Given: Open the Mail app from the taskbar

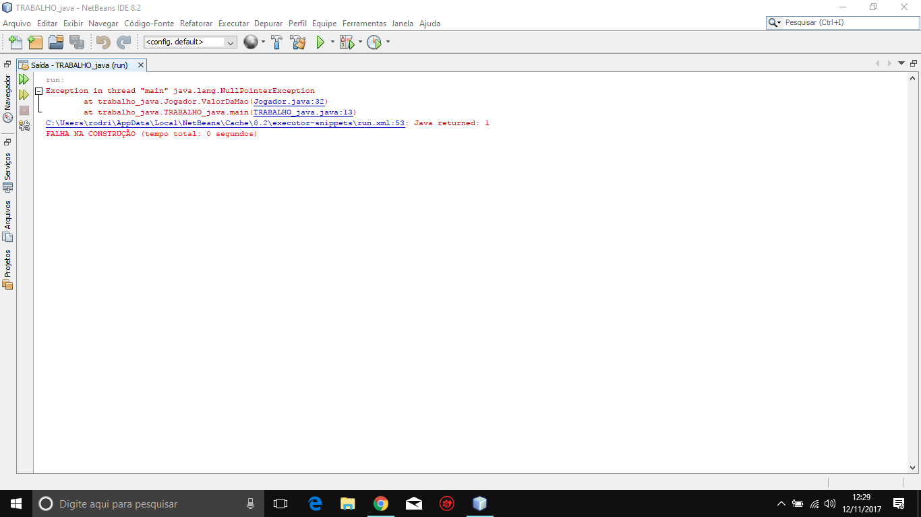Looking at the screenshot, I should pyautogui.click(x=414, y=504).
